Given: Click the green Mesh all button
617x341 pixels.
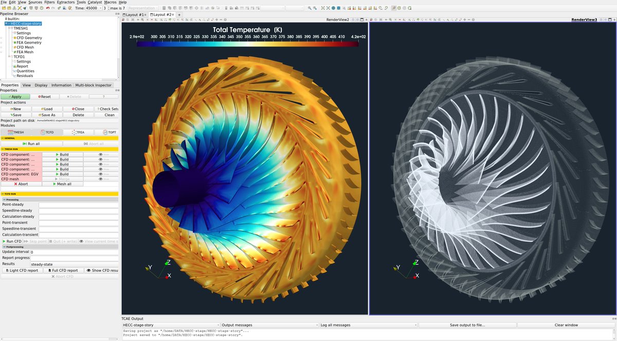Looking at the screenshot, I should (x=62, y=184).
